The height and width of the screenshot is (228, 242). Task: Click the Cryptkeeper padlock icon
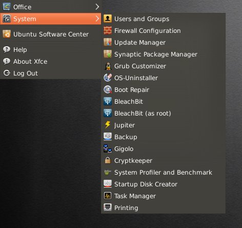[108, 160]
